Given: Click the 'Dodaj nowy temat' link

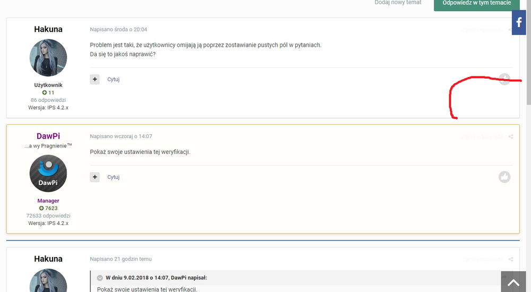Looking at the screenshot, I should point(398,3).
